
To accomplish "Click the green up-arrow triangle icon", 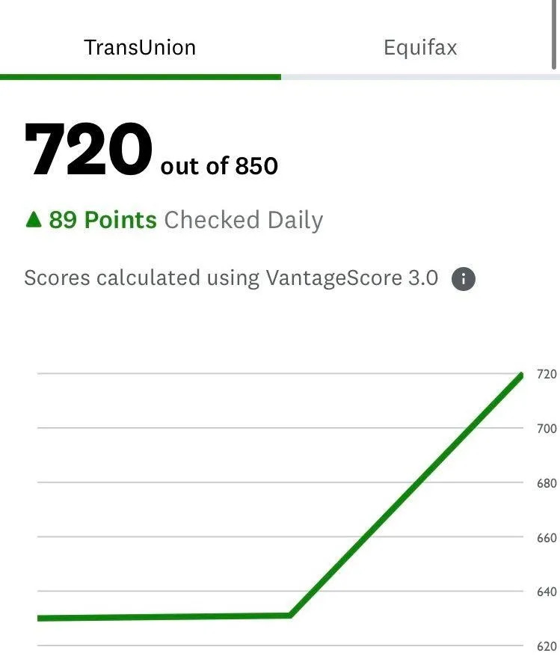I will coord(34,219).
